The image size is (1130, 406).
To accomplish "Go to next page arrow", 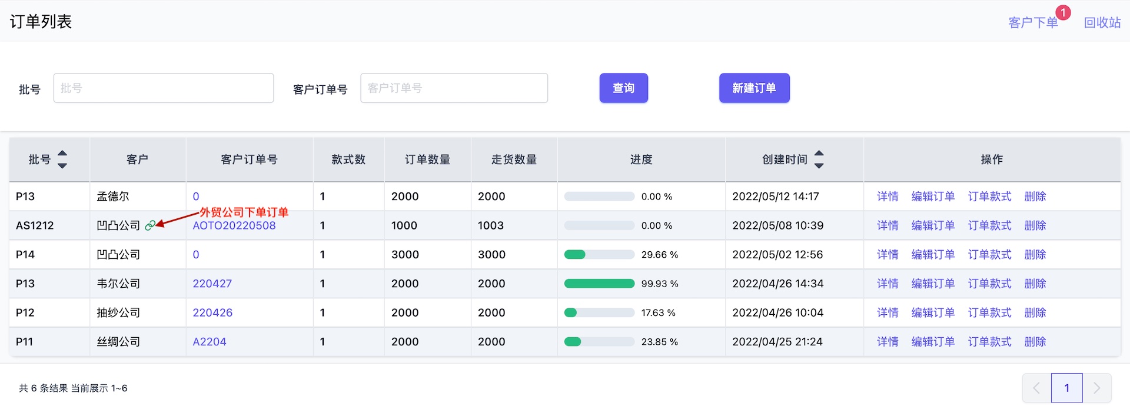I will coord(1097,388).
